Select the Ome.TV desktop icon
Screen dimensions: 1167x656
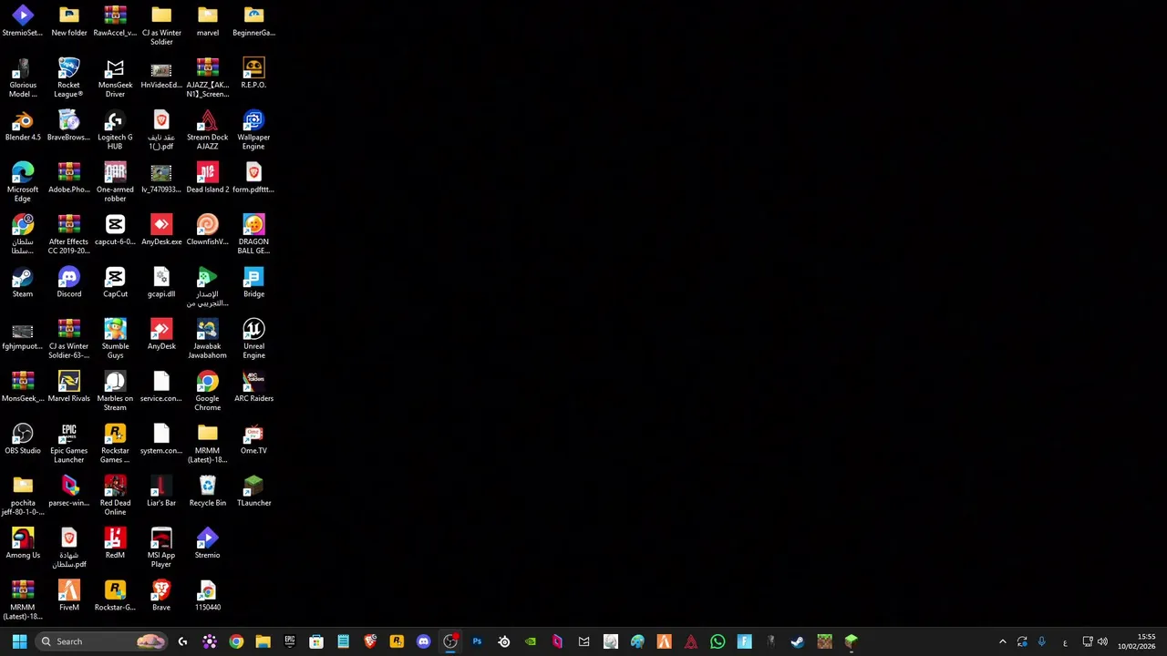coord(253,439)
